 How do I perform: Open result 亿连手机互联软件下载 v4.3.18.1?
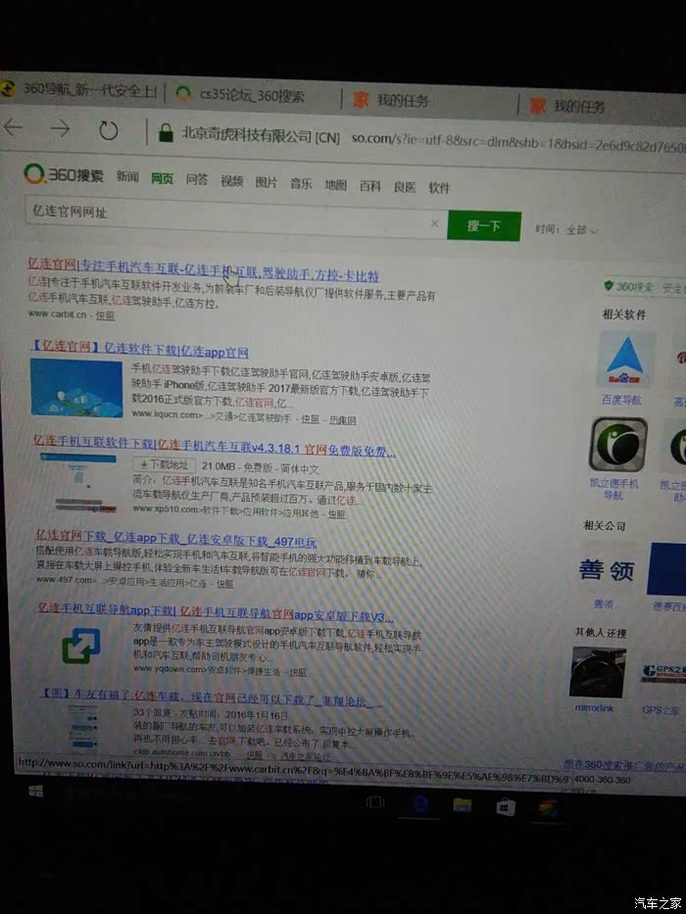pos(214,446)
